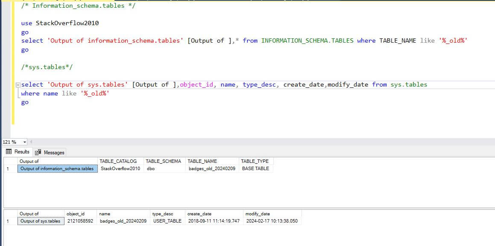Screen dimensions: 495x246
Task: Click the Messages pane icon
Action: (x=38, y=152)
